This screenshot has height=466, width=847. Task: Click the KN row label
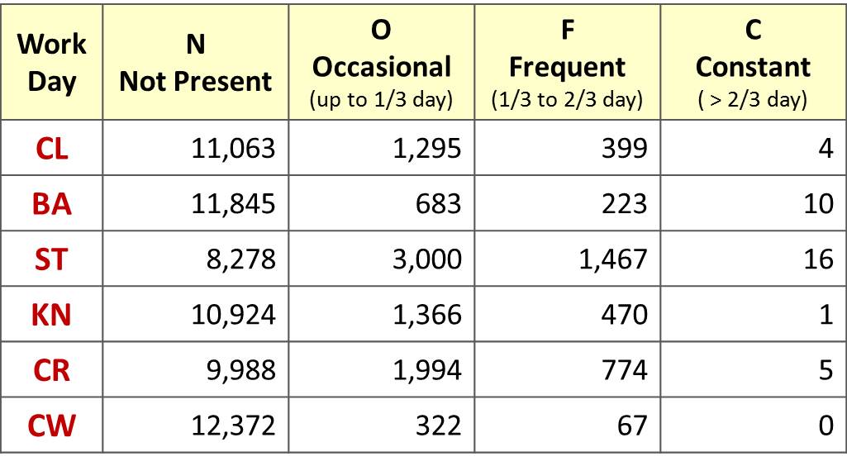51,315
